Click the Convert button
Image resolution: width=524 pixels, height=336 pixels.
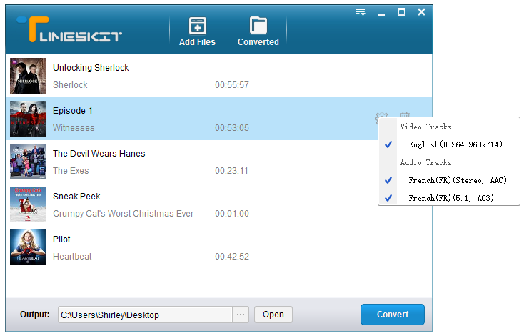[x=393, y=315]
